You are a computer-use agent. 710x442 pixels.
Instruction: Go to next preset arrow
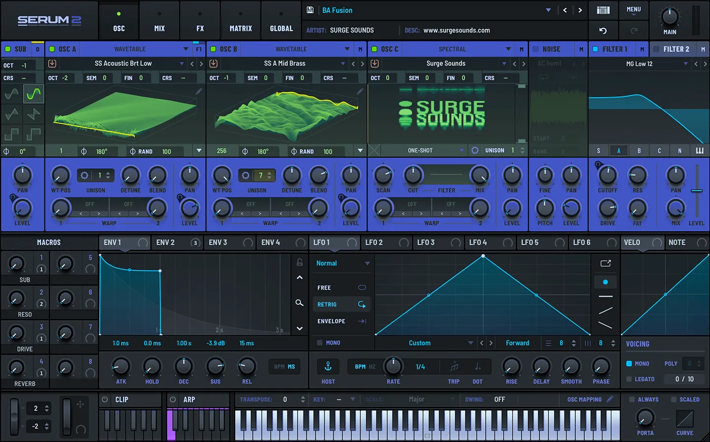point(580,10)
